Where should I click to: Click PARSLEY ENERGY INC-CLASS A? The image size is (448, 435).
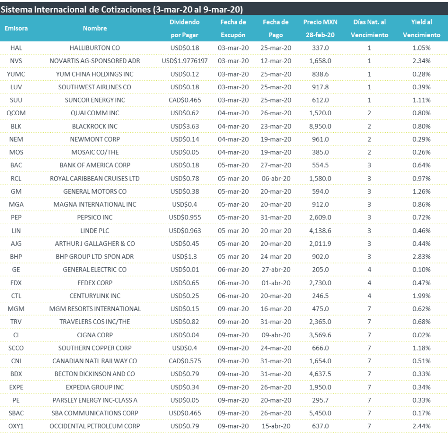point(95,400)
